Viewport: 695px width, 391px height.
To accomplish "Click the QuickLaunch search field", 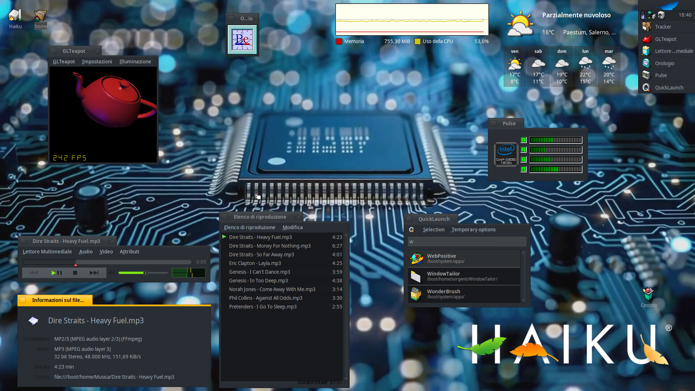I will tap(467, 241).
